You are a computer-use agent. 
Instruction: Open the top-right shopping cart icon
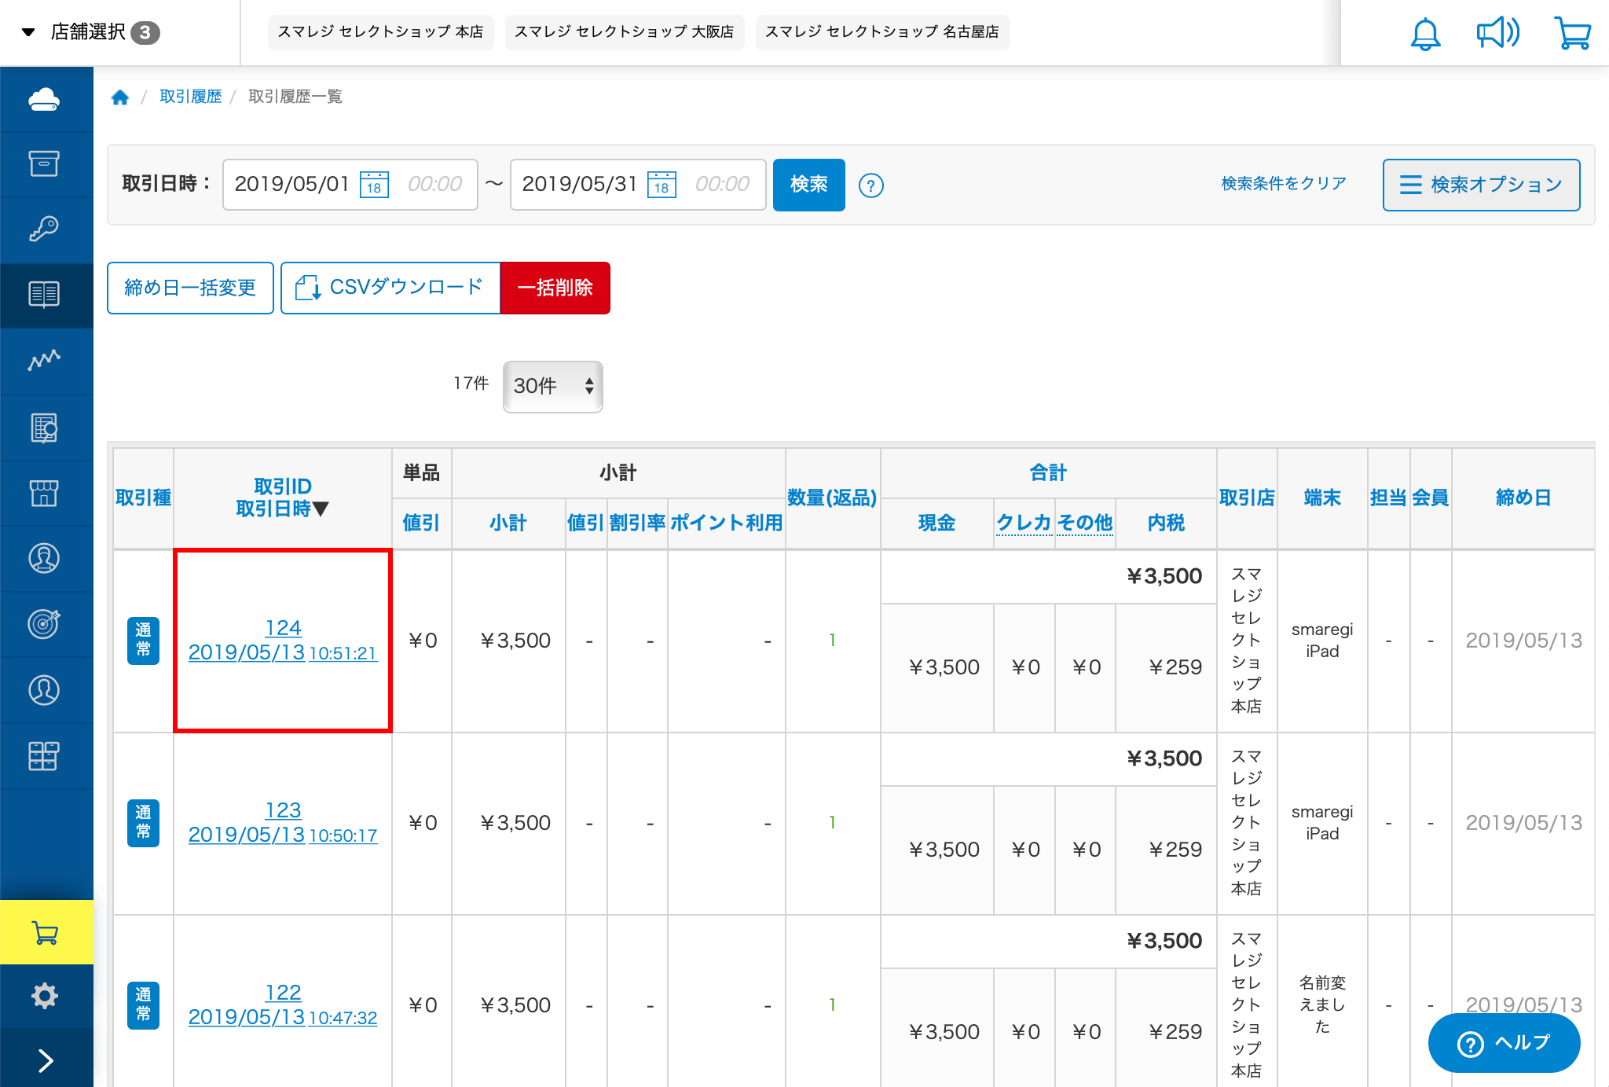(1573, 33)
